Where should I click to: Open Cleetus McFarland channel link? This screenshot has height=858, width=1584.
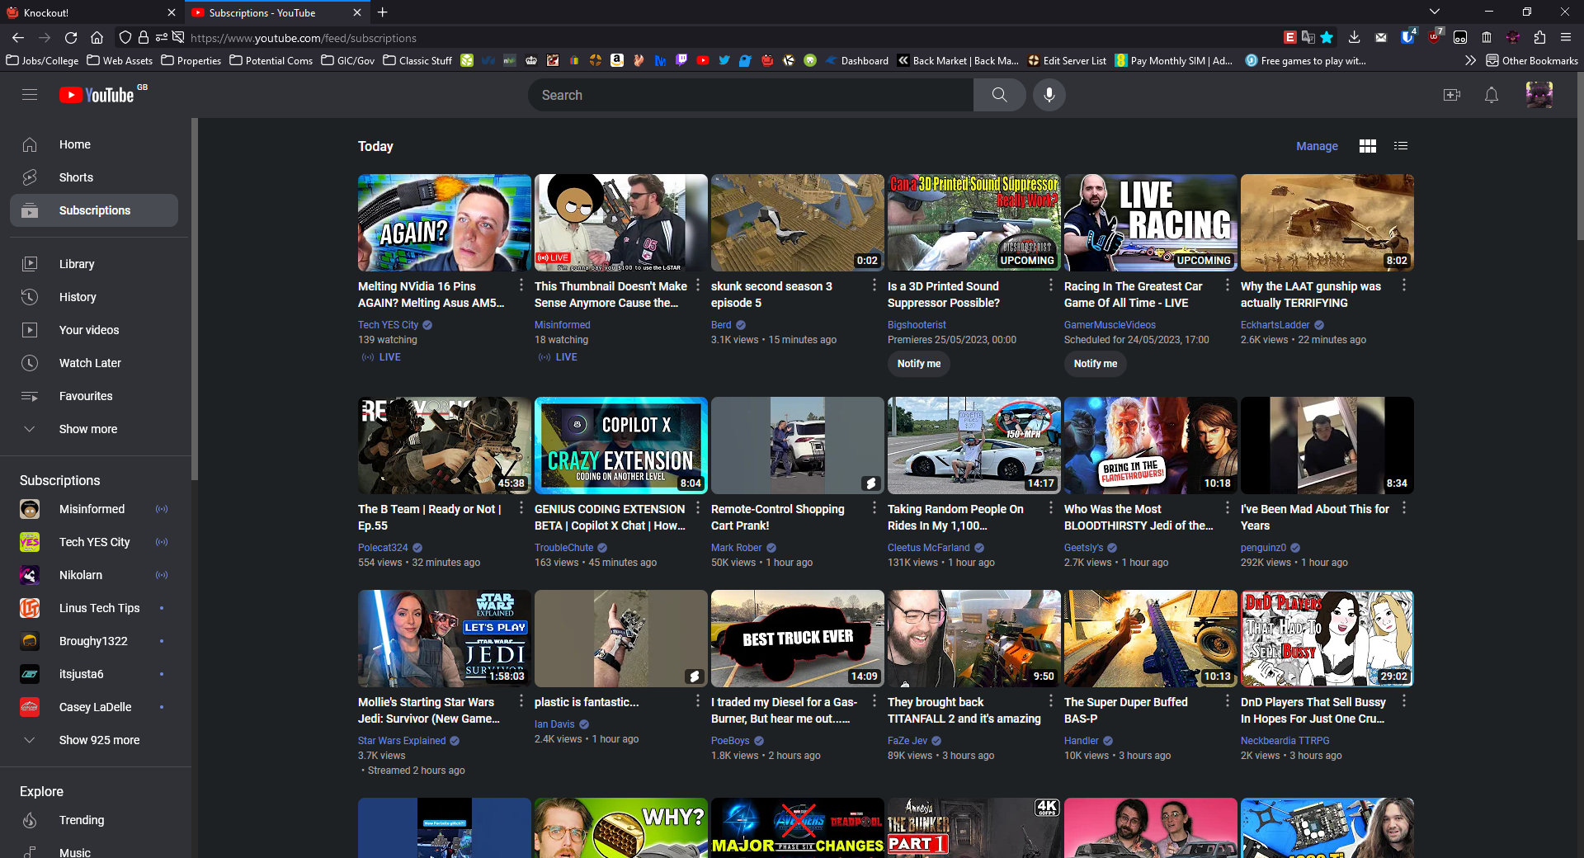[929, 548]
